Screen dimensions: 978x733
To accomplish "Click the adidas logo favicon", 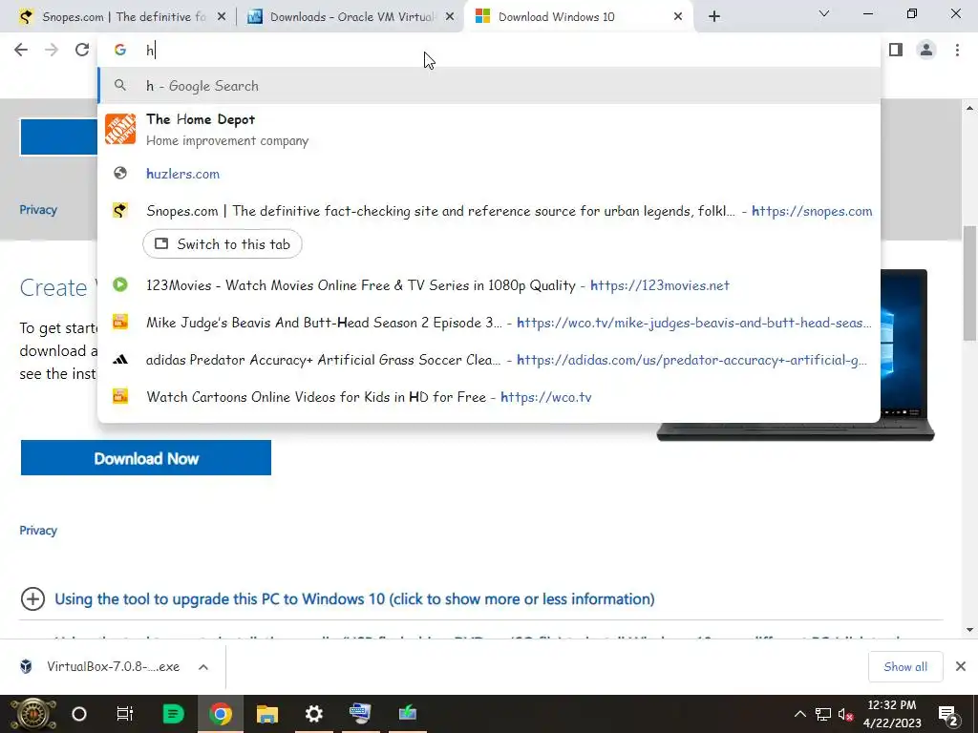I will (120, 359).
